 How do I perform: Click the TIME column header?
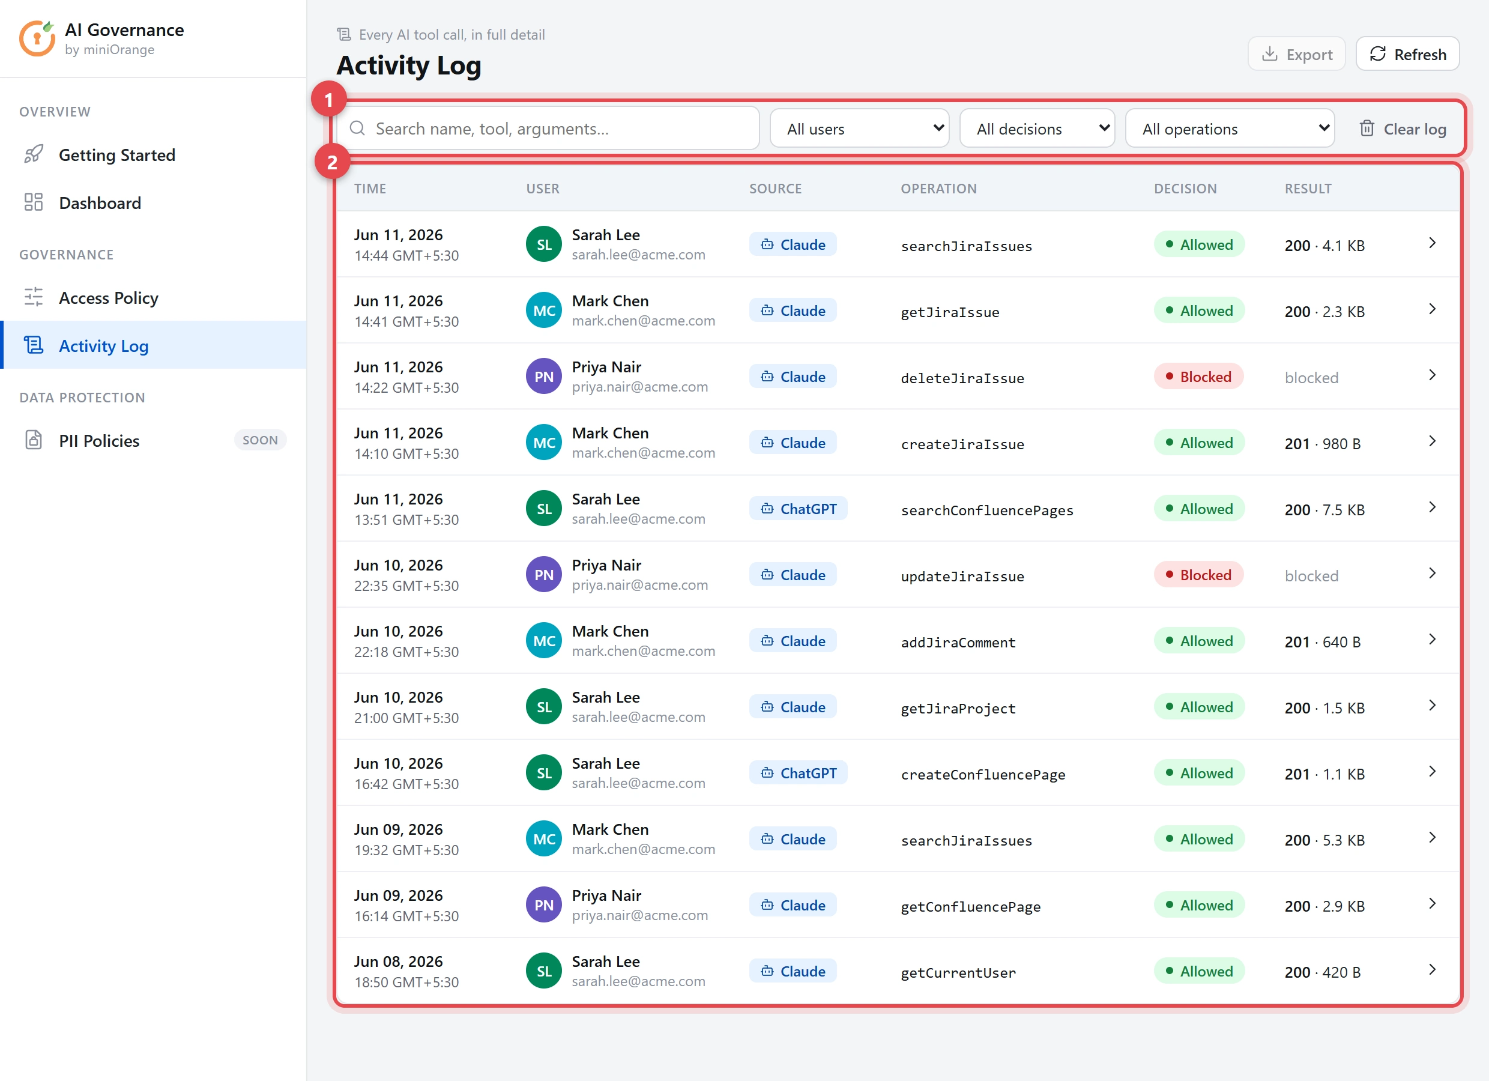coord(370,189)
